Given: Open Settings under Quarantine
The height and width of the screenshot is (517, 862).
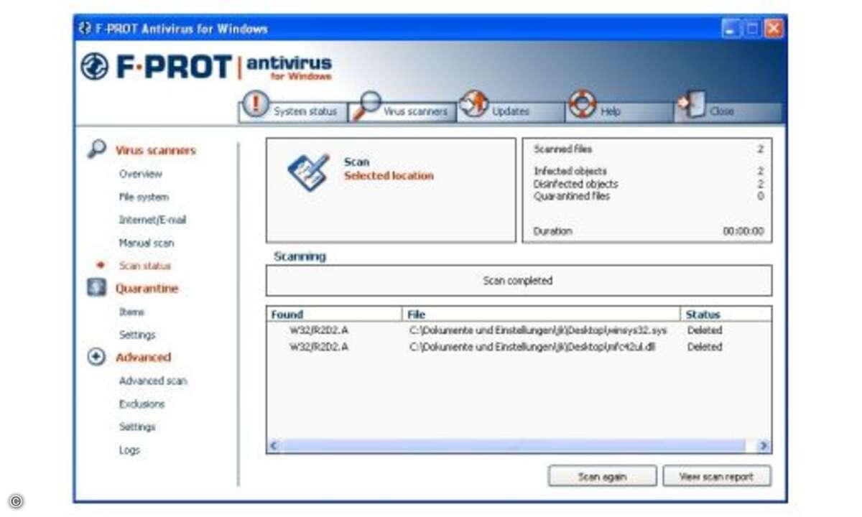Looking at the screenshot, I should point(137,335).
